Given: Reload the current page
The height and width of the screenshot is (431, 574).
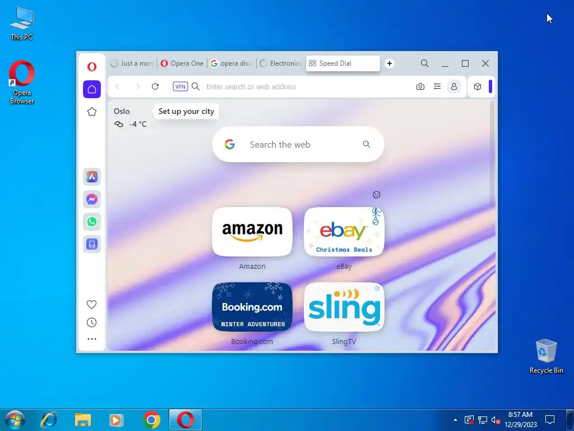Looking at the screenshot, I should tap(155, 86).
